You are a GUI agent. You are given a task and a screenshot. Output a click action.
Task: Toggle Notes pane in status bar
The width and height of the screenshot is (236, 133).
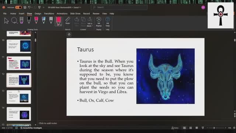[x=175, y=128]
